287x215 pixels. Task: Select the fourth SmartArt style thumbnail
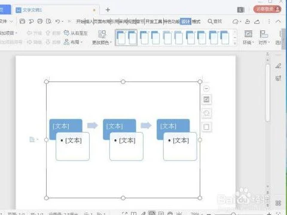[196, 38]
